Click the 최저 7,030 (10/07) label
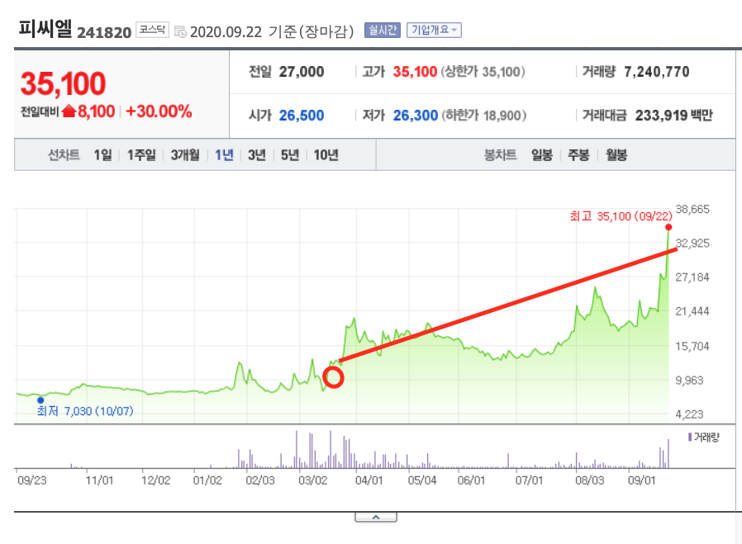This screenshot has height=544, width=742. point(85,411)
